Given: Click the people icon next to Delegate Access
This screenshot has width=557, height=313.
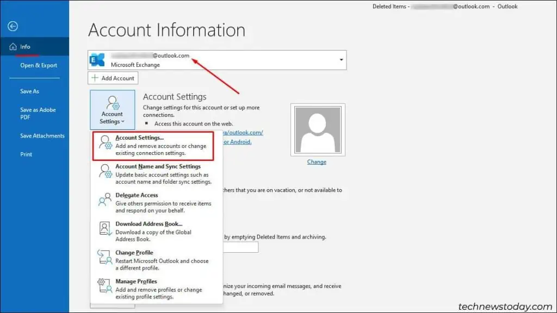Looking at the screenshot, I should click(103, 200).
